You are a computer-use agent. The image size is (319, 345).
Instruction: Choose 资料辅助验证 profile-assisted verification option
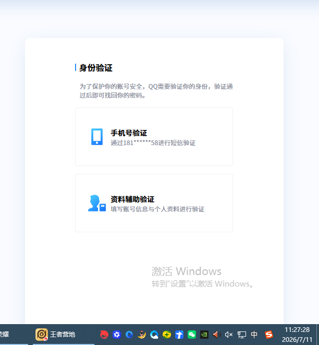click(x=154, y=203)
